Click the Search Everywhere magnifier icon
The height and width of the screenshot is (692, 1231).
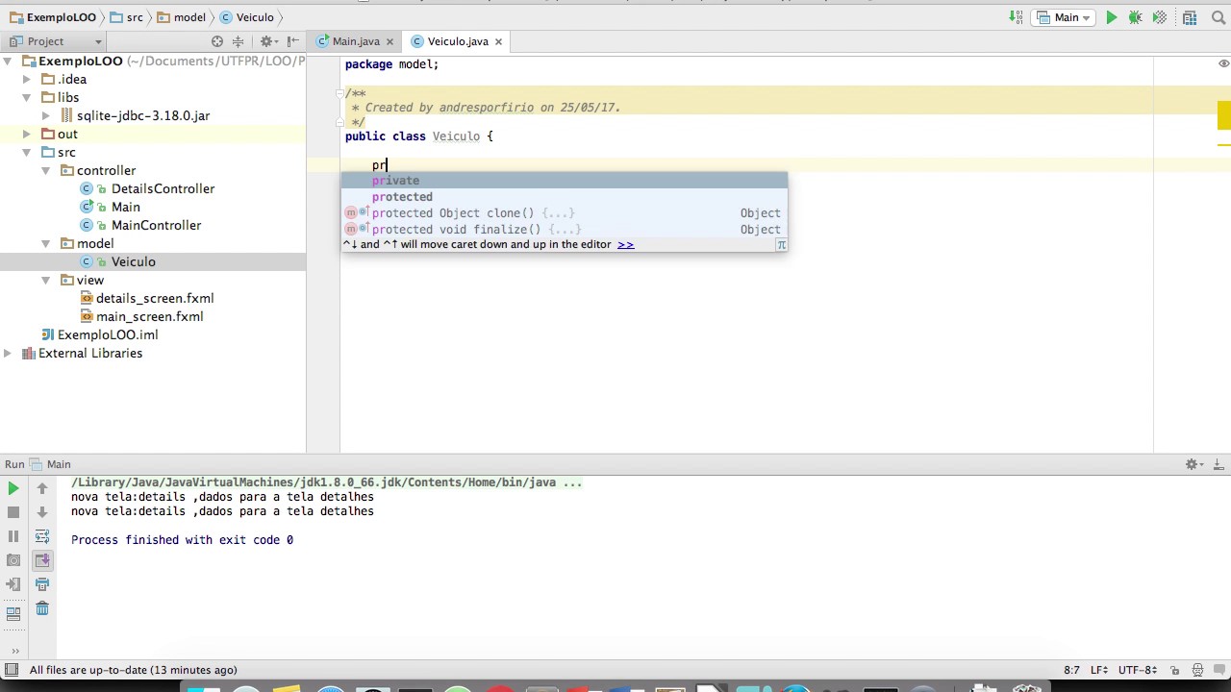point(1217,17)
